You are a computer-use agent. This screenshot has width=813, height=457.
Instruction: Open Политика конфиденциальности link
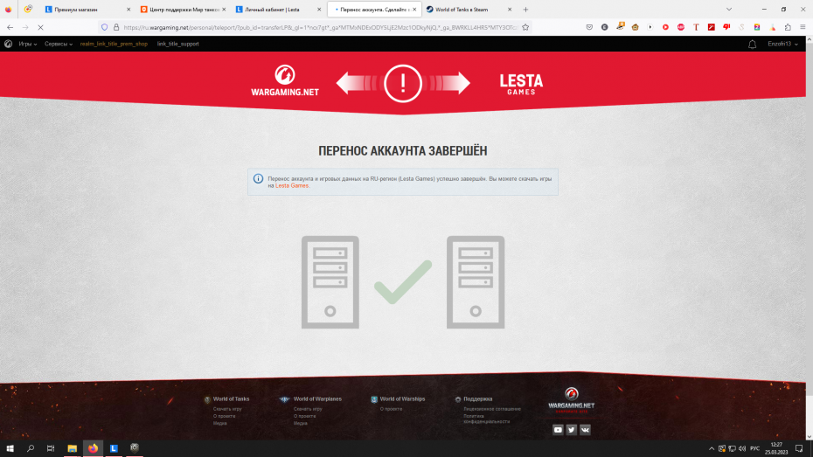(486, 419)
